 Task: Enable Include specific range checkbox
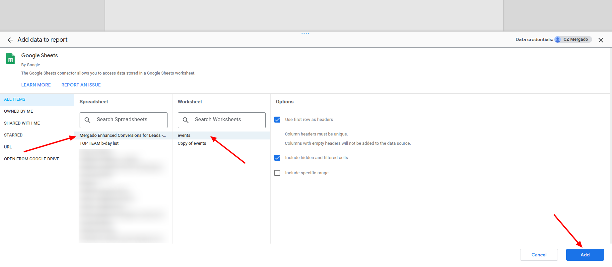277,173
